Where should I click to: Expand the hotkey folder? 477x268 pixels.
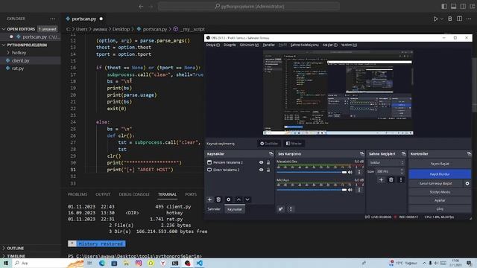pyautogui.click(x=19, y=53)
